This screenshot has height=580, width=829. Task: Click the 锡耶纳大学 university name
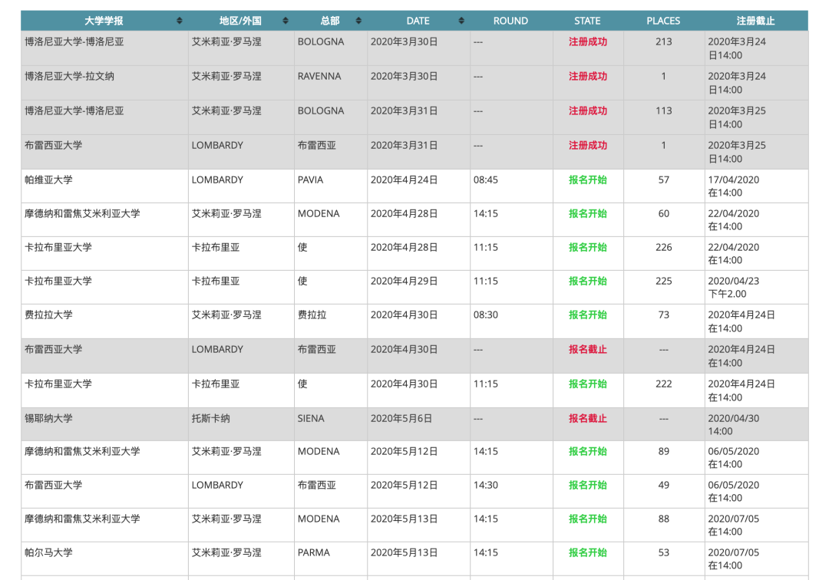coord(48,418)
